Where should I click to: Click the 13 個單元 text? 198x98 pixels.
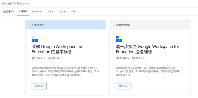tap(40, 58)
